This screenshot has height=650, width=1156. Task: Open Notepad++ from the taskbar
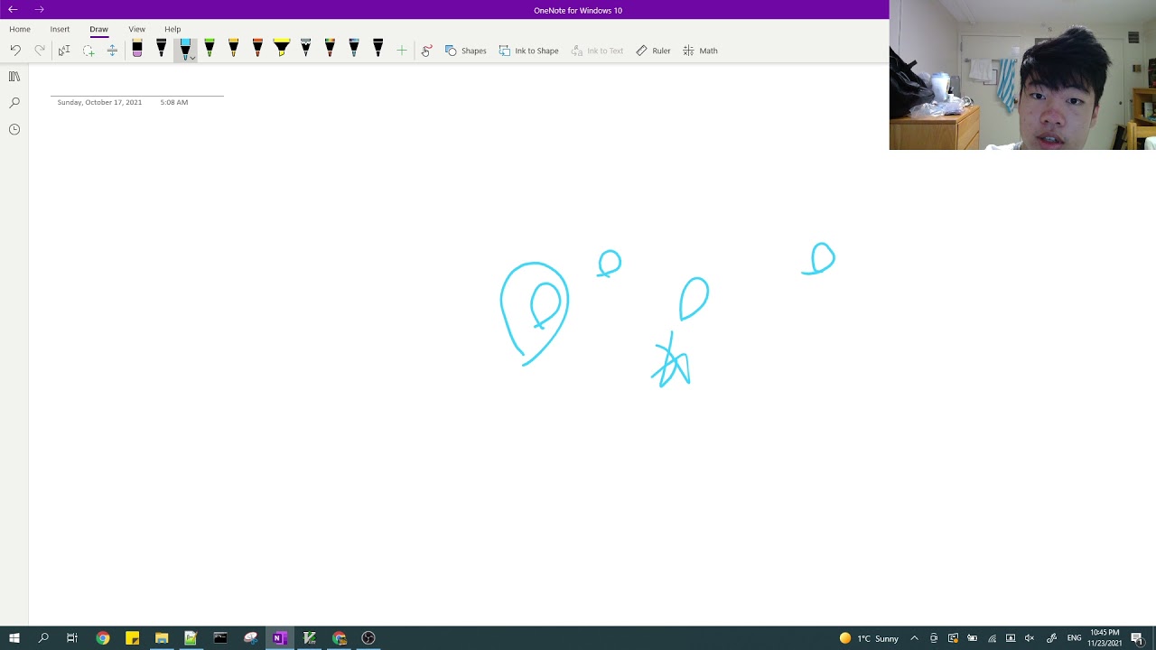pos(191,638)
